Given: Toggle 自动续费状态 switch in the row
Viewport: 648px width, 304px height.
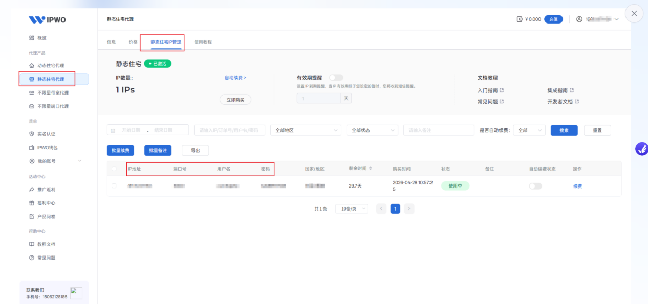Looking at the screenshot, I should point(535,186).
